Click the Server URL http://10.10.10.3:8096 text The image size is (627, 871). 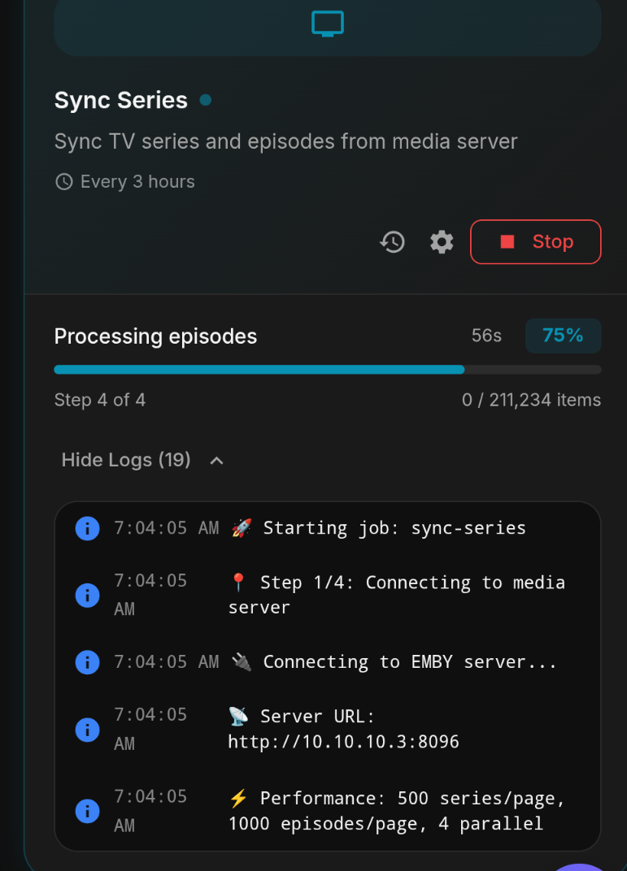click(343, 742)
